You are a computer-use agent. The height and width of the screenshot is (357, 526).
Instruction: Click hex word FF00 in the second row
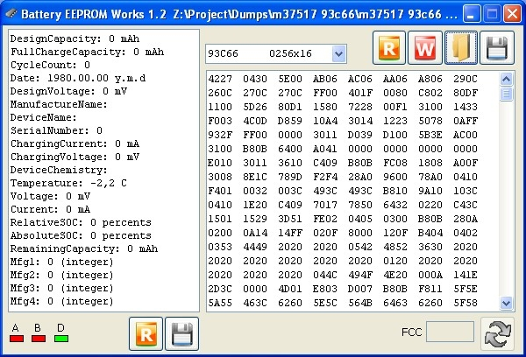click(x=325, y=93)
